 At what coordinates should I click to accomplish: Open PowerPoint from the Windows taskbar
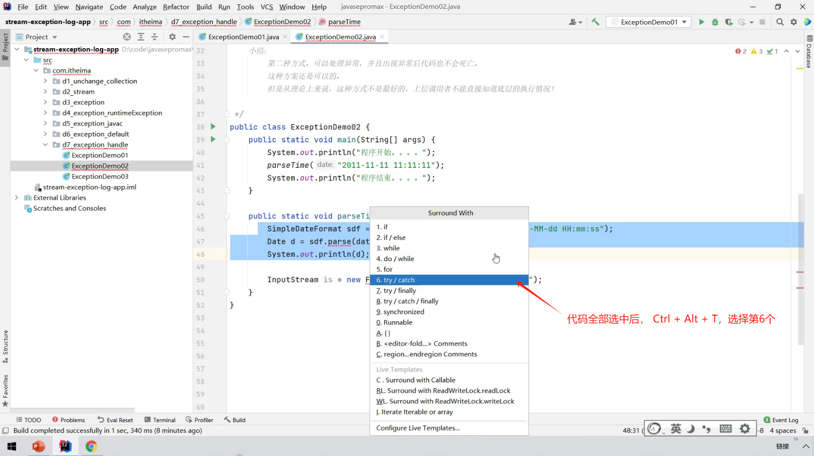click(38, 446)
